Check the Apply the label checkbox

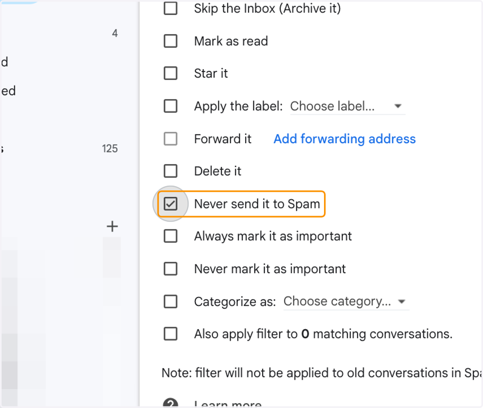coord(171,106)
